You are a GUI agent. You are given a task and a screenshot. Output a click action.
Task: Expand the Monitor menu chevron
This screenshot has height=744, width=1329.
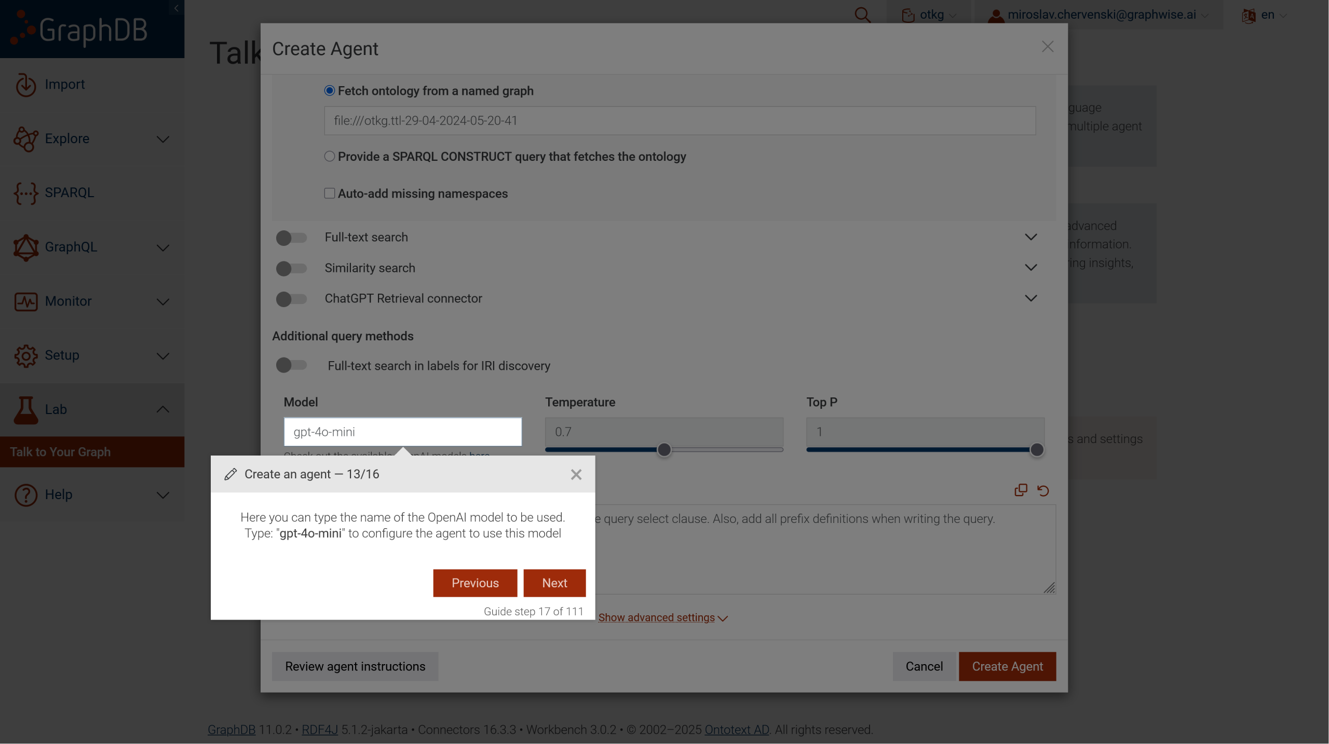[x=163, y=301]
